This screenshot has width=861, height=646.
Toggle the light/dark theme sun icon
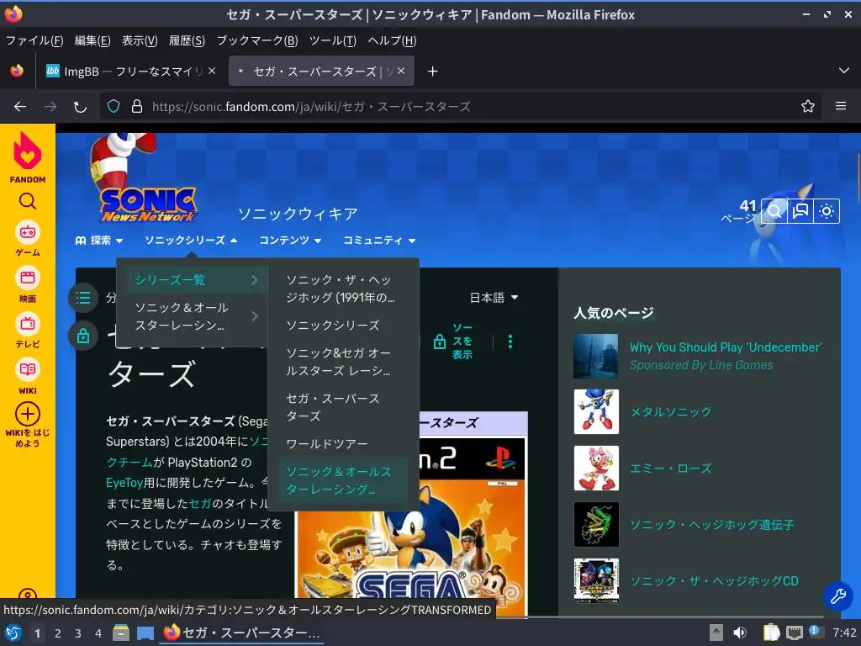(x=827, y=211)
